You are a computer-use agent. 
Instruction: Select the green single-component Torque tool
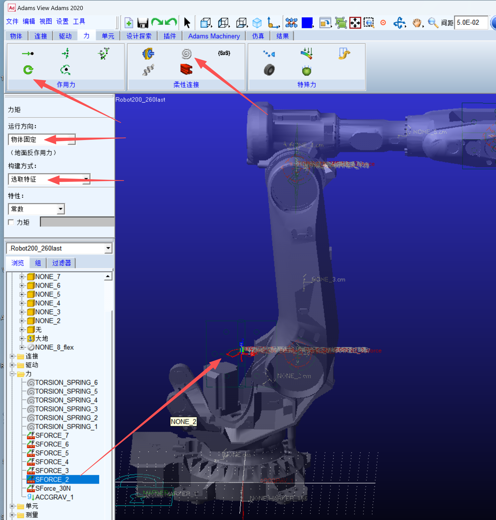pos(28,70)
